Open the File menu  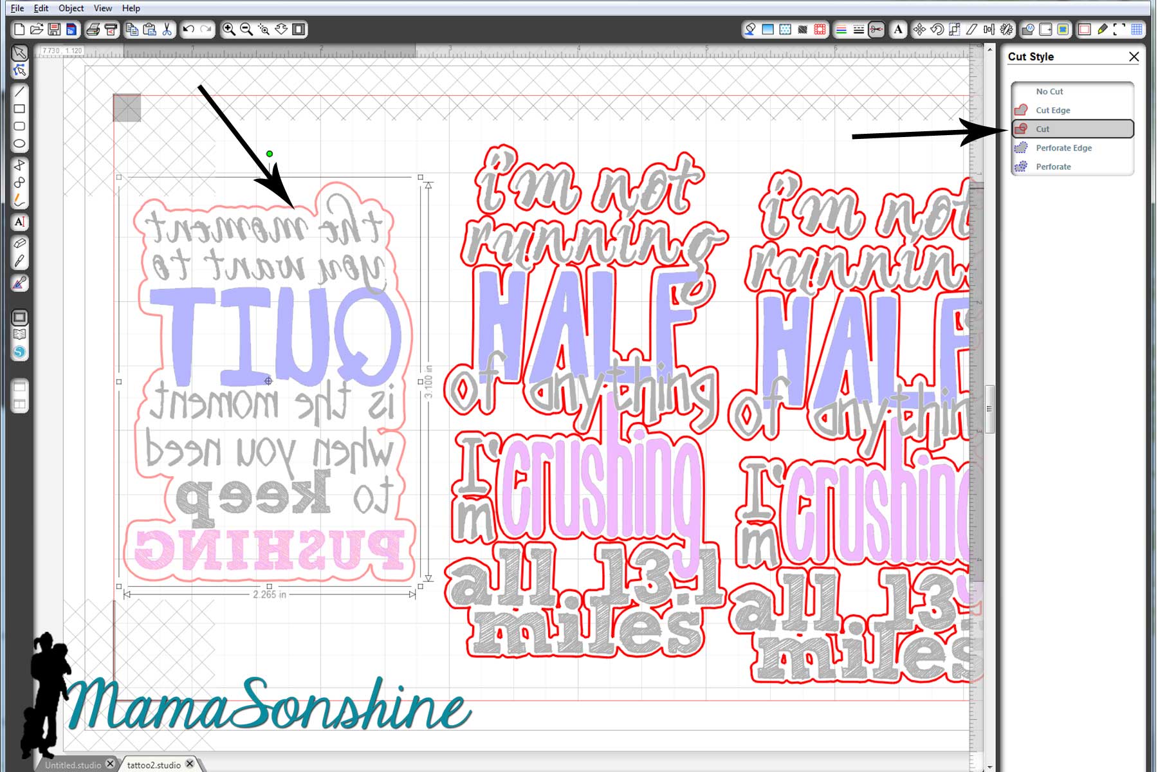pyautogui.click(x=17, y=8)
